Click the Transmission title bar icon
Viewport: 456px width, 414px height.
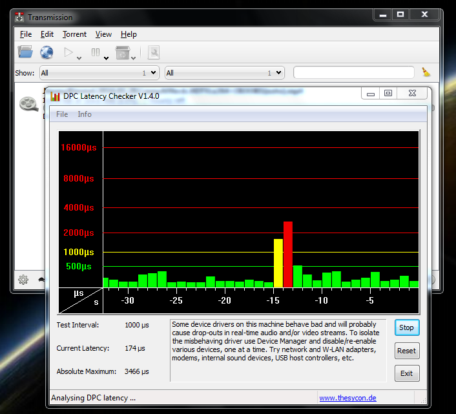tap(19, 17)
